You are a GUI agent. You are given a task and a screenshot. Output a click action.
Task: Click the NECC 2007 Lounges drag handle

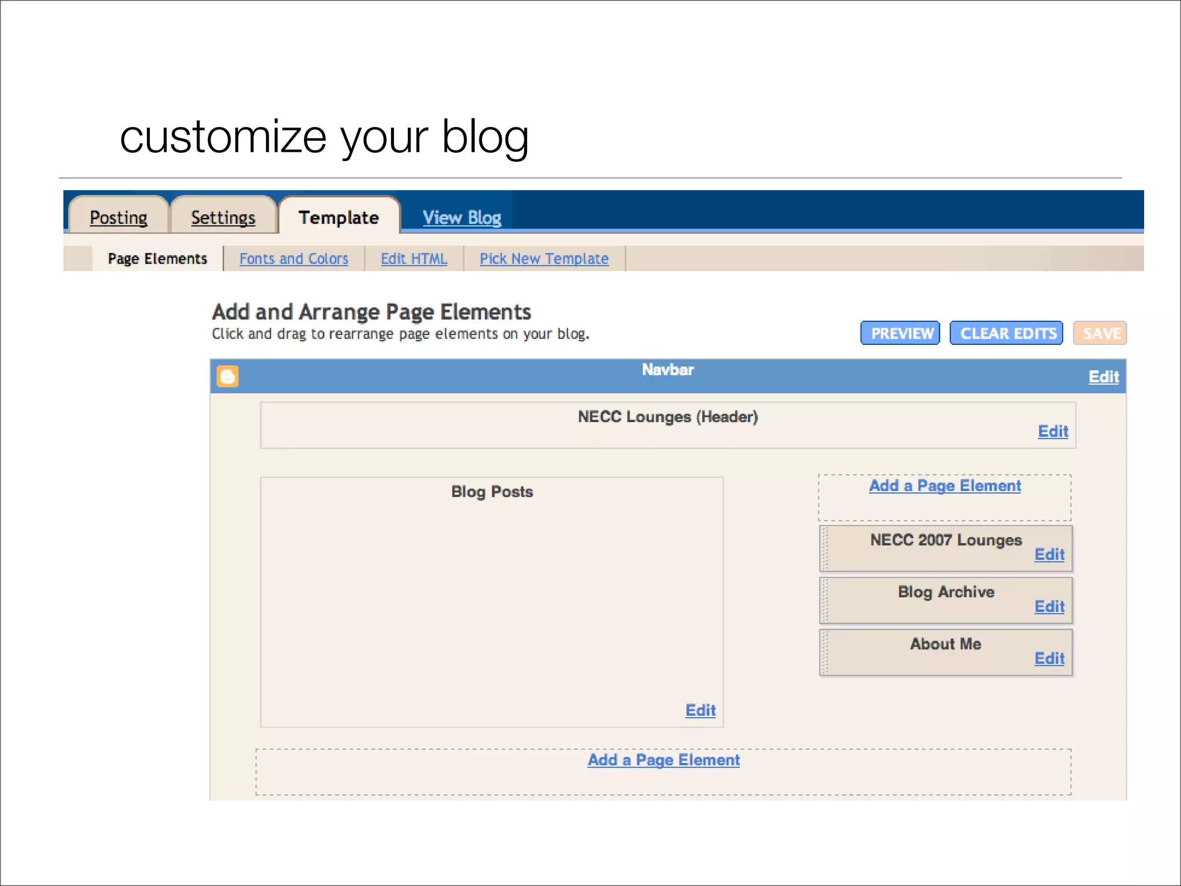tap(825, 549)
